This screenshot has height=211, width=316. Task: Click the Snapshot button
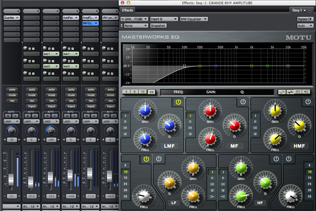pos(158,26)
